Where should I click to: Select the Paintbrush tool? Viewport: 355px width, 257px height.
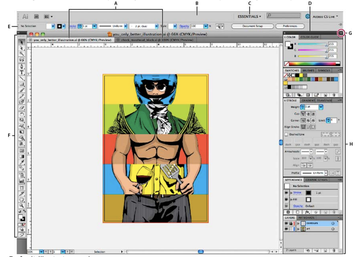[22, 90]
